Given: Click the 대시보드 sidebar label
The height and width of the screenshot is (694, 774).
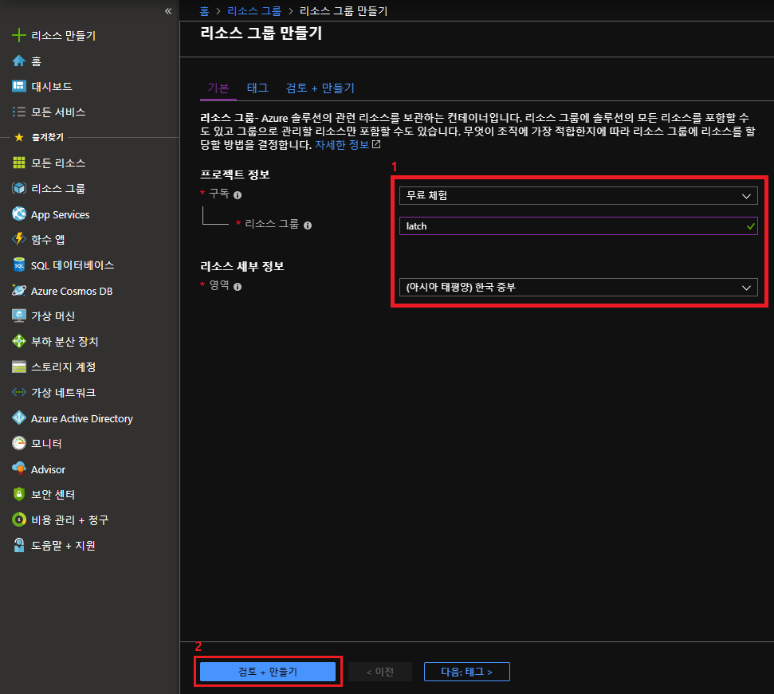Looking at the screenshot, I should tap(52, 87).
